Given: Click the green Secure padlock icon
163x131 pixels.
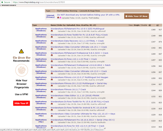Looking at the screenshot, I should point(2,2).
